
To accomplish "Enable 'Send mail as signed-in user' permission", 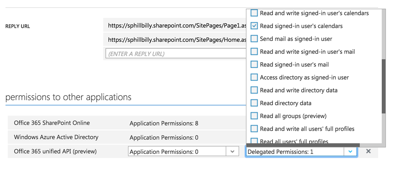I will tap(254, 39).
